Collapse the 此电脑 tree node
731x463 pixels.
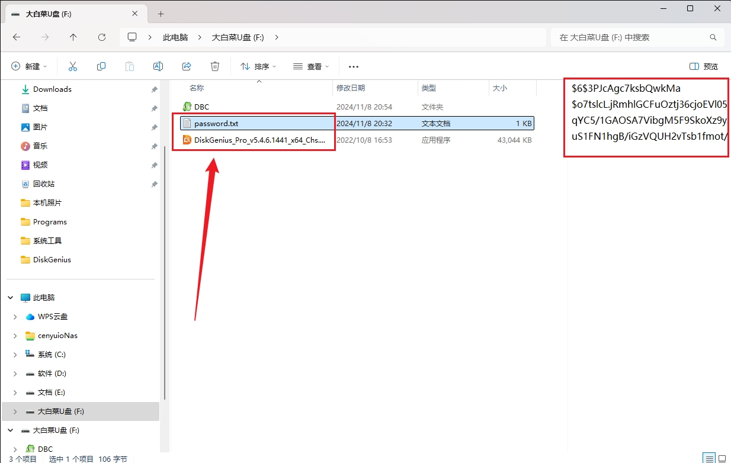pyautogui.click(x=10, y=298)
